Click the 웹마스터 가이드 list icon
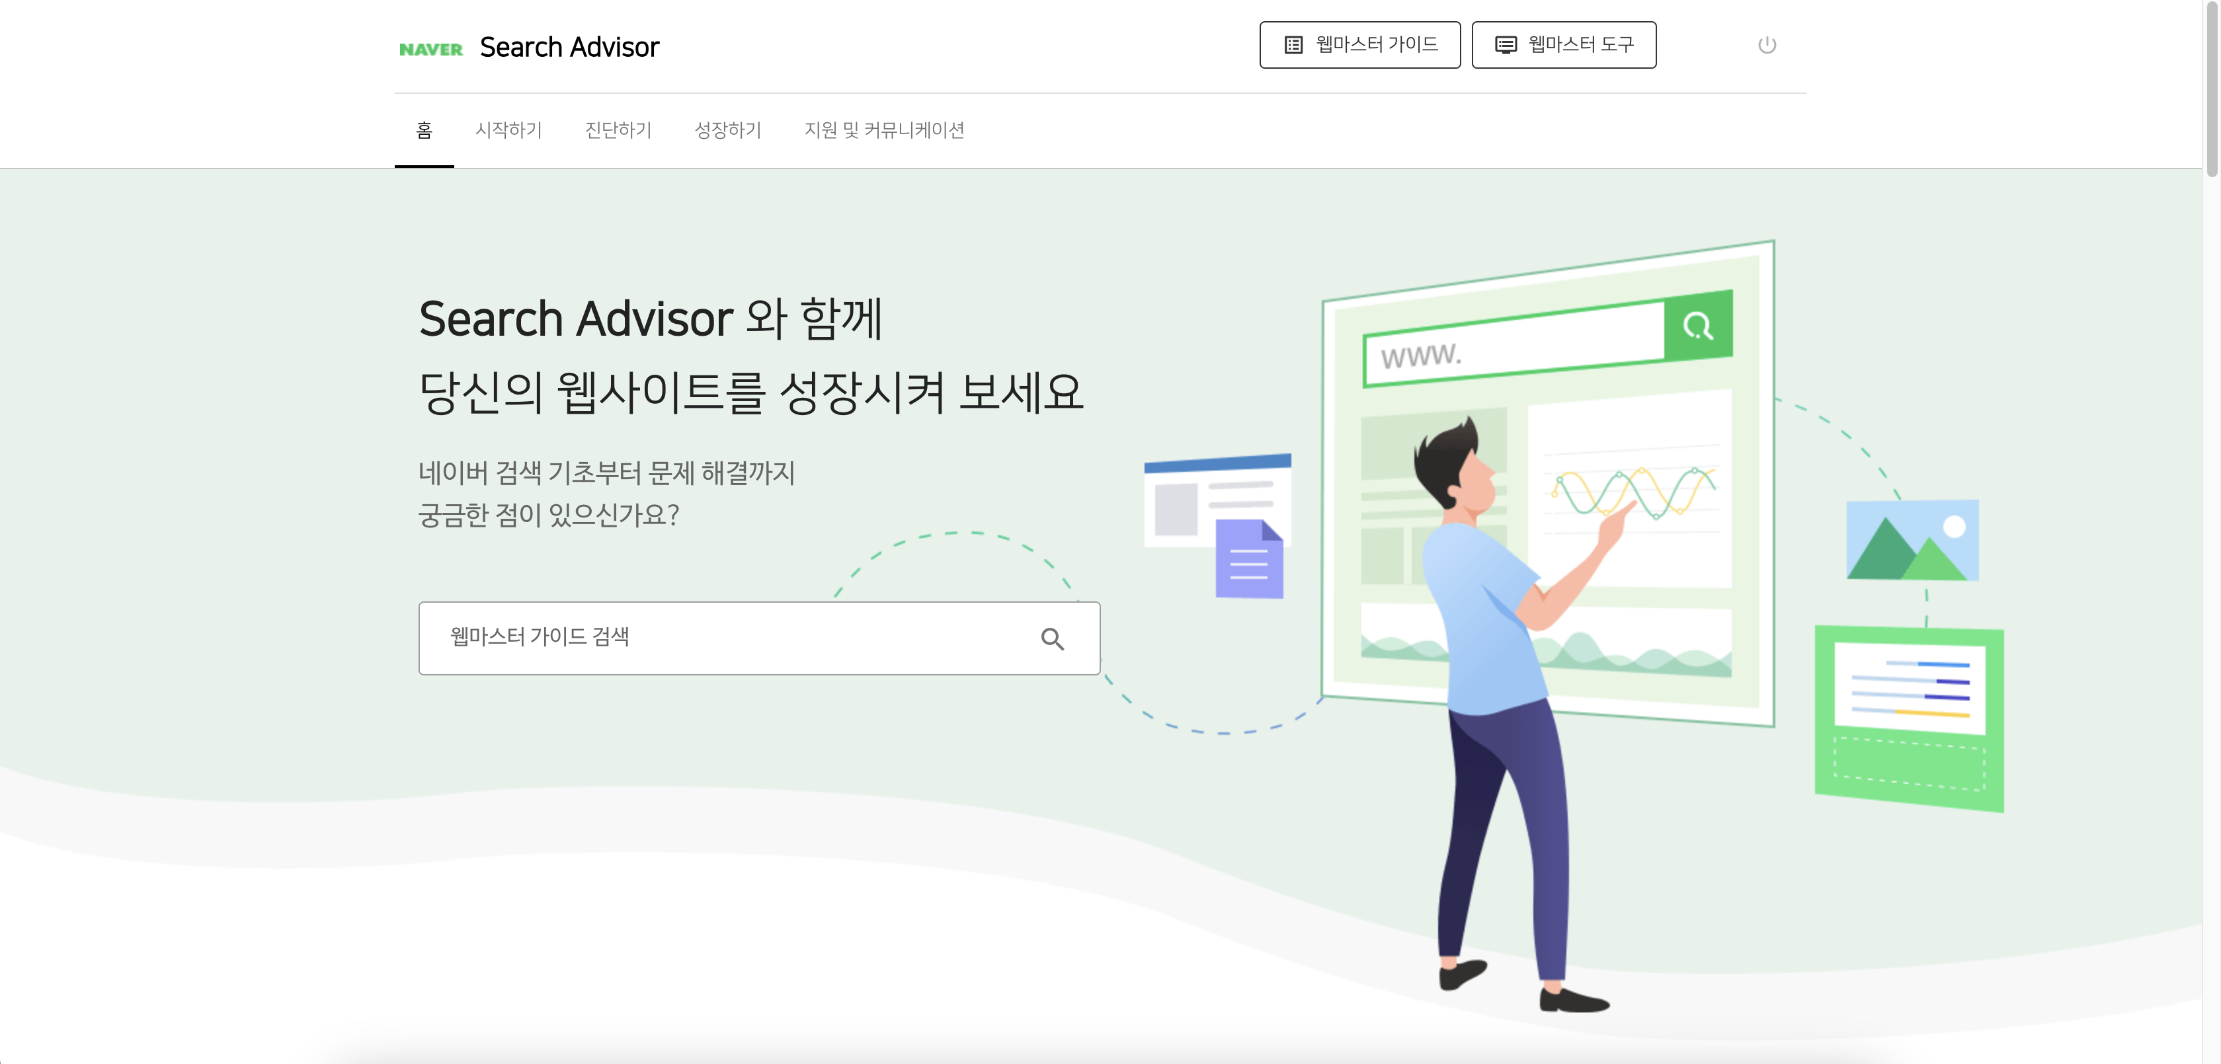Viewport: 2221px width, 1064px height. [1293, 45]
